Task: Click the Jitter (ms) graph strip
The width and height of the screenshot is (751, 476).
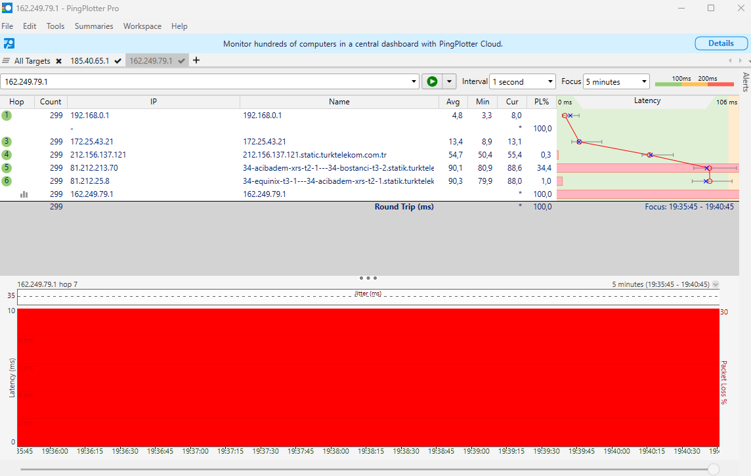Action: [368, 297]
